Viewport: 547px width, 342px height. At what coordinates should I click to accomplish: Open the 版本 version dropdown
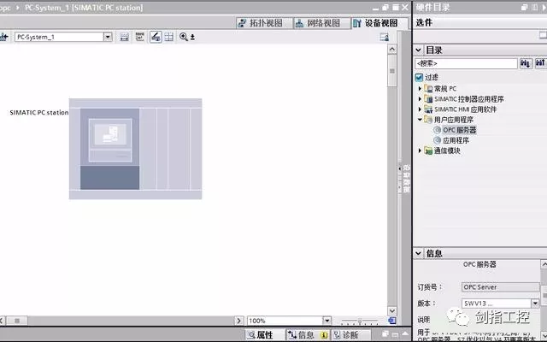click(535, 303)
